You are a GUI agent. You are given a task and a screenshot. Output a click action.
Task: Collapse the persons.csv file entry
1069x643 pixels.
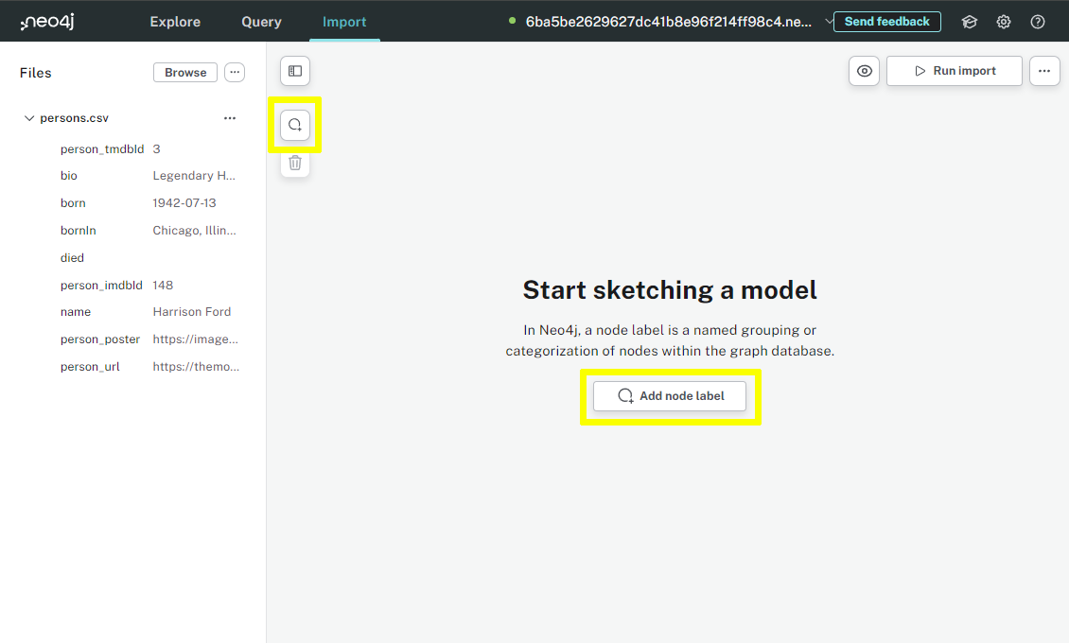pyautogui.click(x=28, y=117)
